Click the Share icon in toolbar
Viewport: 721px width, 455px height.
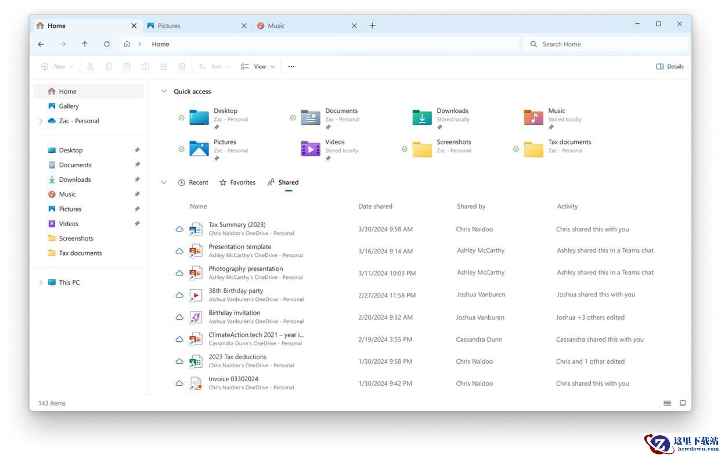click(164, 66)
